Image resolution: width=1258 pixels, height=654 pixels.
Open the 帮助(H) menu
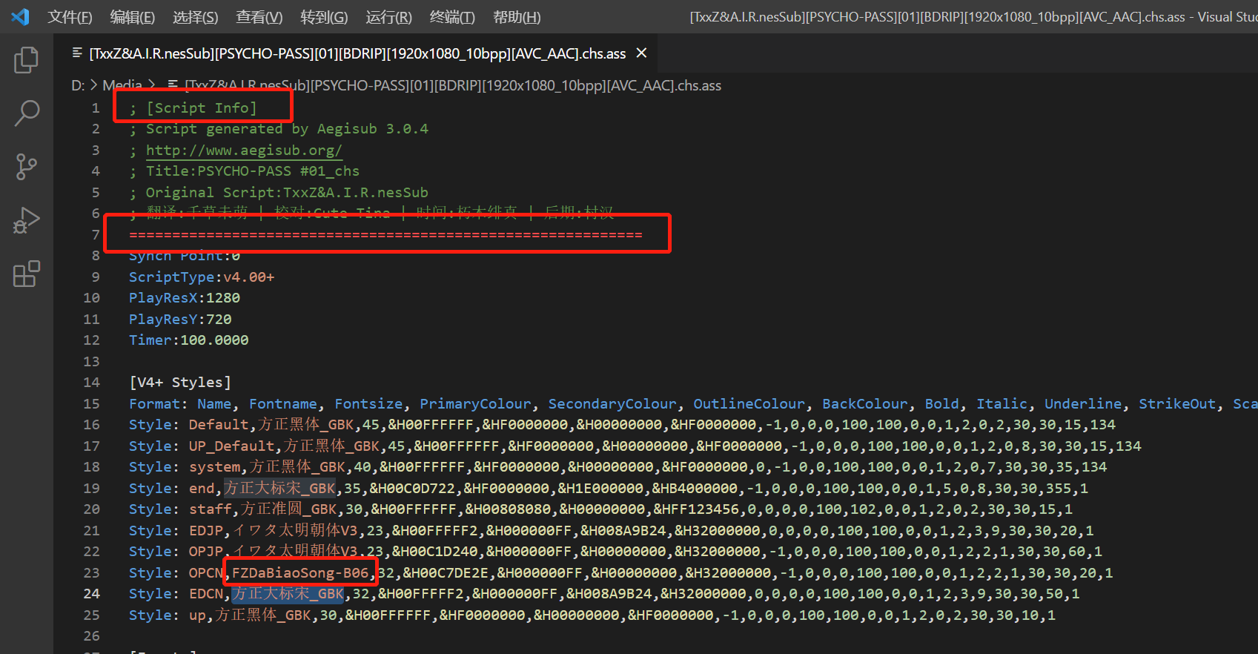point(517,17)
